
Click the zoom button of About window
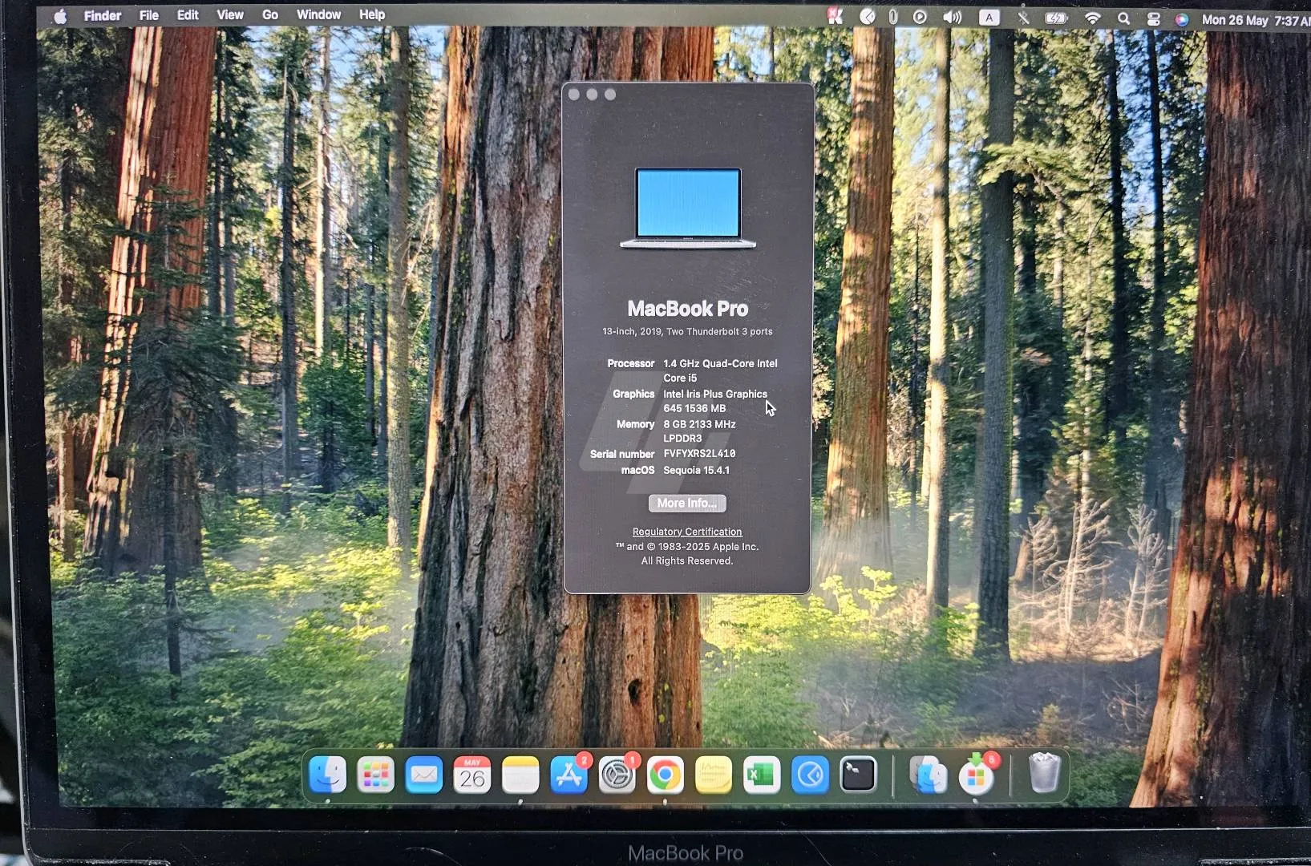610,95
